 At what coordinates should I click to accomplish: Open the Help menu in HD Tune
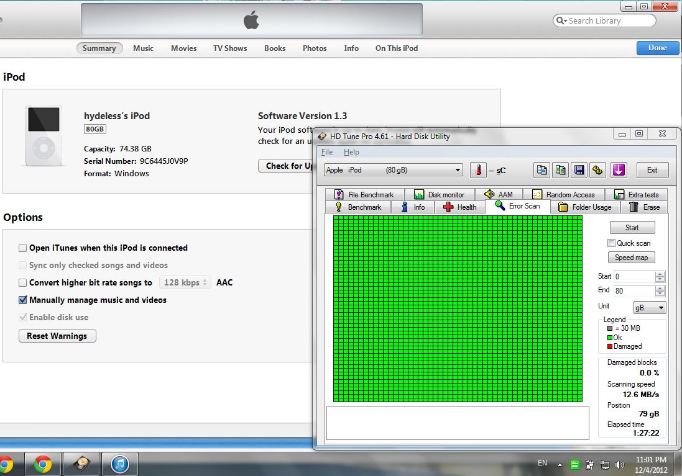[x=351, y=152]
